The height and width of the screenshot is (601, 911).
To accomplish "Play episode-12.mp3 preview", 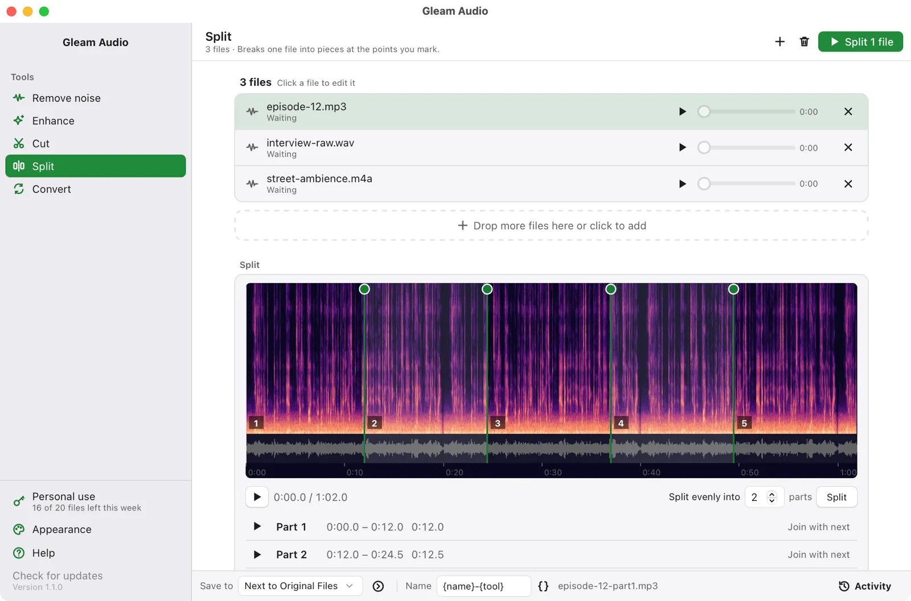I will (682, 111).
